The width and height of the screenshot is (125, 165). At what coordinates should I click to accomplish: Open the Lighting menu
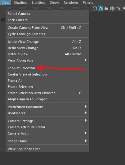tap(38, 2)
